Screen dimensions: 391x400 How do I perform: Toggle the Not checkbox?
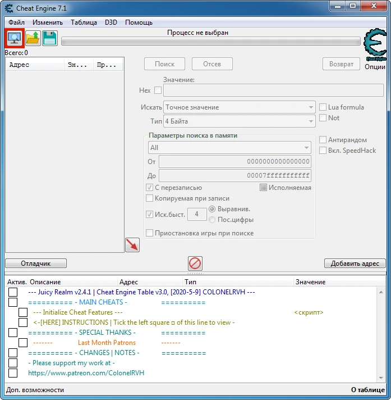pos(323,118)
